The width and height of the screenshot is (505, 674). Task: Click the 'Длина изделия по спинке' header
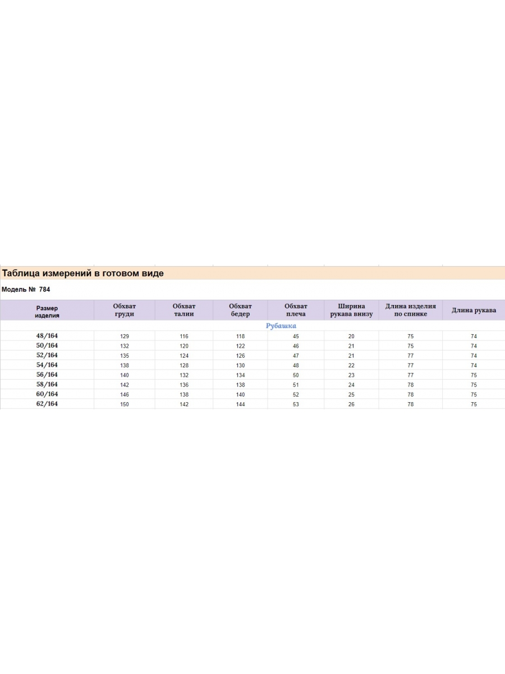tap(411, 310)
